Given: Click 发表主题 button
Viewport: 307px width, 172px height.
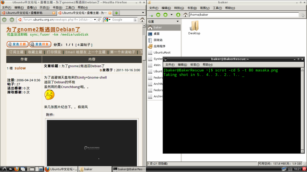Looking at the screenshot, I should tap(18, 44).
